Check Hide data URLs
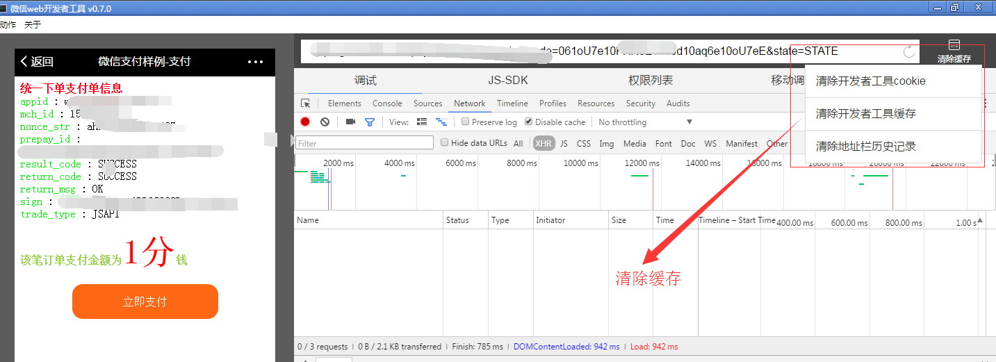 [445, 142]
